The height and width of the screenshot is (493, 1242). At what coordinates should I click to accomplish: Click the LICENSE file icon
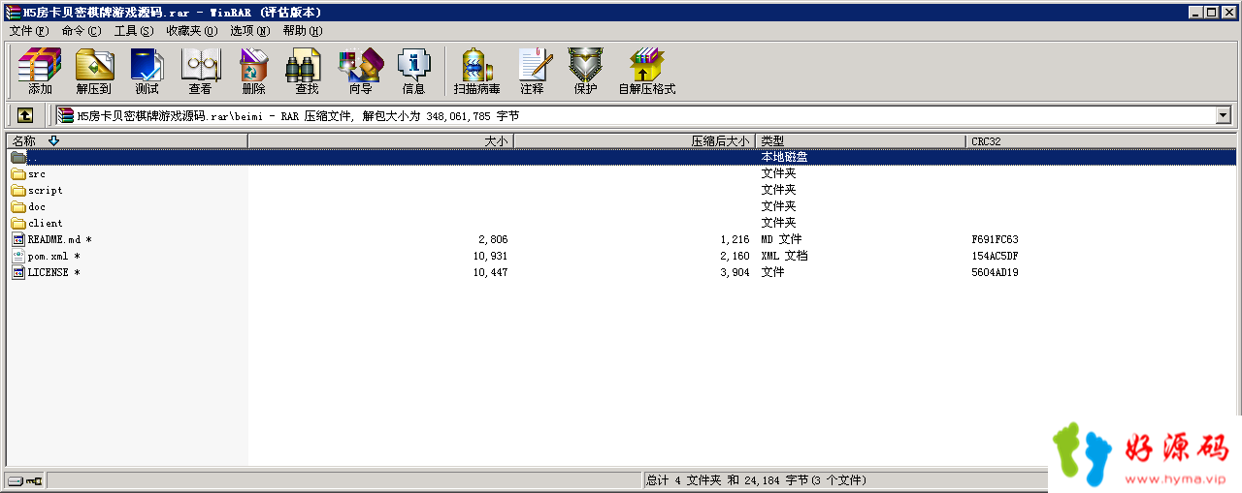point(18,272)
